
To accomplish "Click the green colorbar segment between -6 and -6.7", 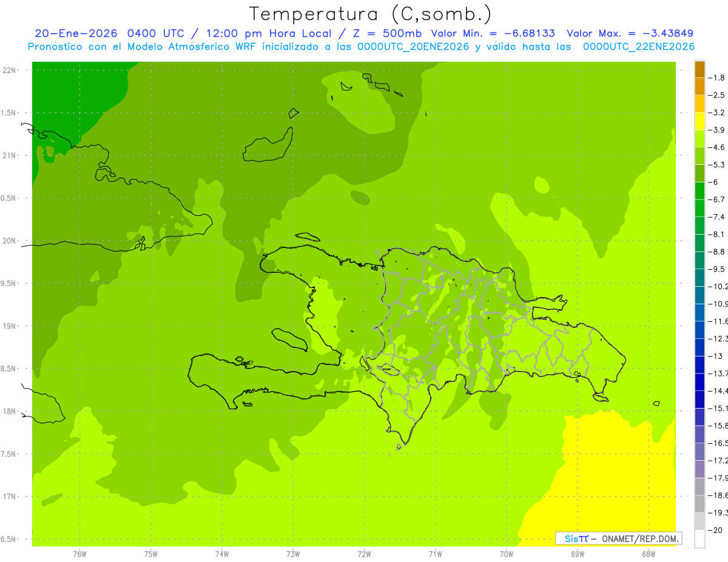I will point(699,191).
